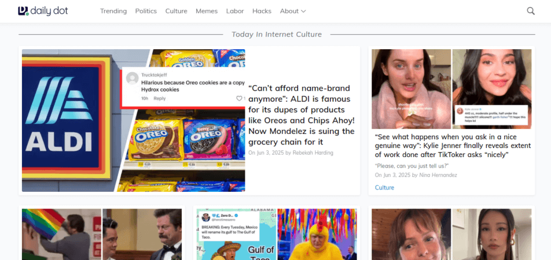This screenshot has width=551, height=260.
Task: Open the Hacks nav item
Action: coord(262,11)
